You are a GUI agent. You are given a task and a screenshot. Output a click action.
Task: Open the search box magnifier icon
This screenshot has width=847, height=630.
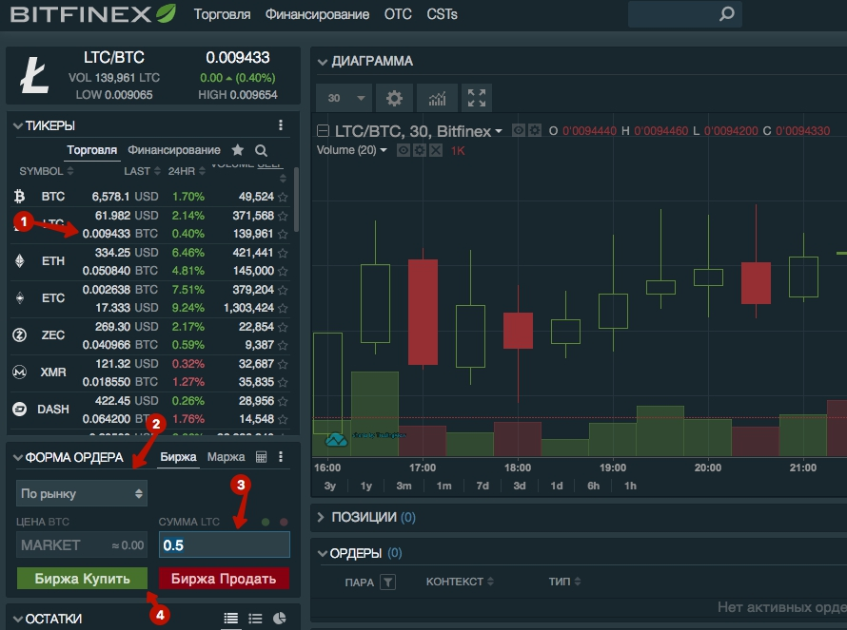[x=726, y=14]
